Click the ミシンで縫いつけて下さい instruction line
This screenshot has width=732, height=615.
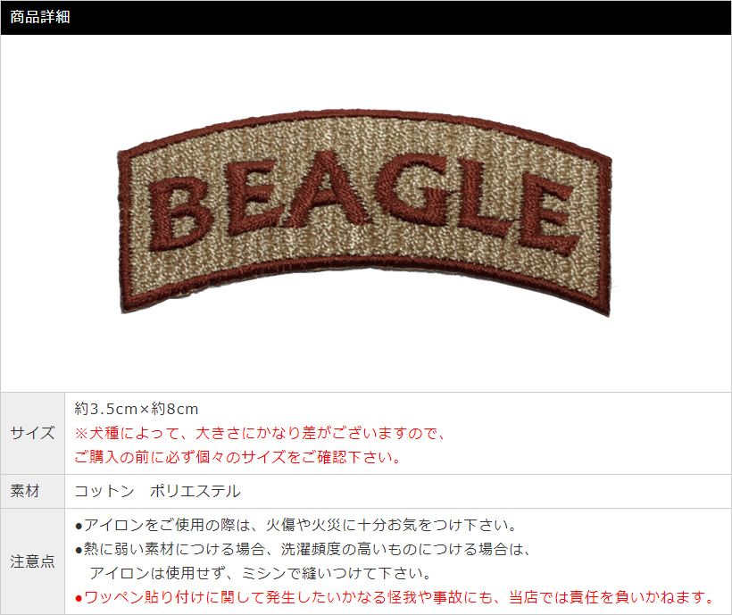(261, 572)
